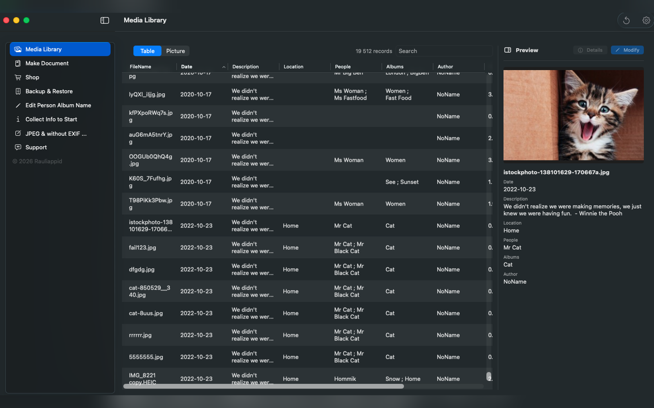Select Support in the sidebar
This screenshot has width=654, height=408.
(60, 147)
